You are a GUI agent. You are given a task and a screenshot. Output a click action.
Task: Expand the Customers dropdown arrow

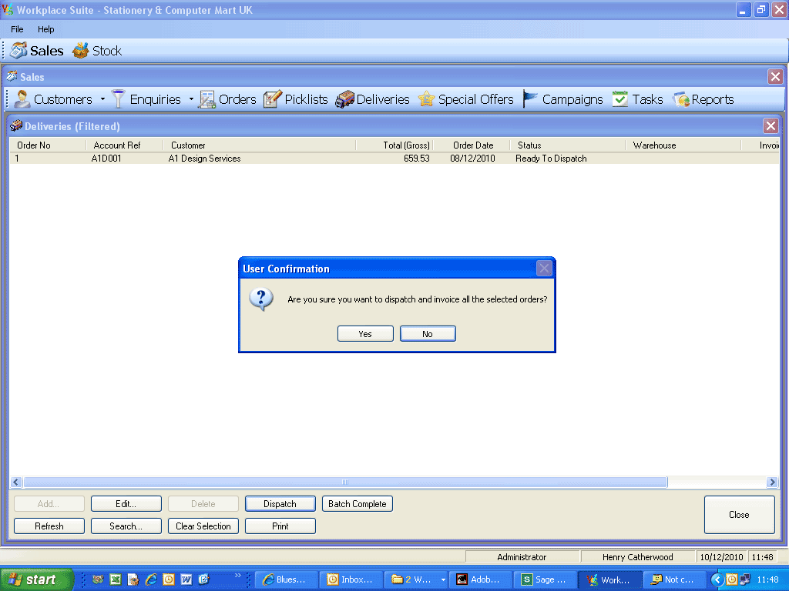pos(102,99)
